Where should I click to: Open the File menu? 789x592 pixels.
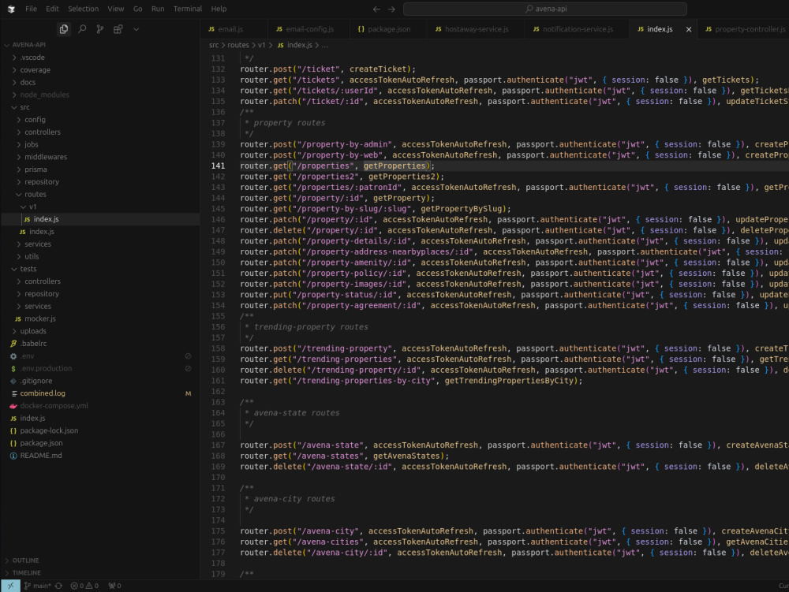click(32, 9)
